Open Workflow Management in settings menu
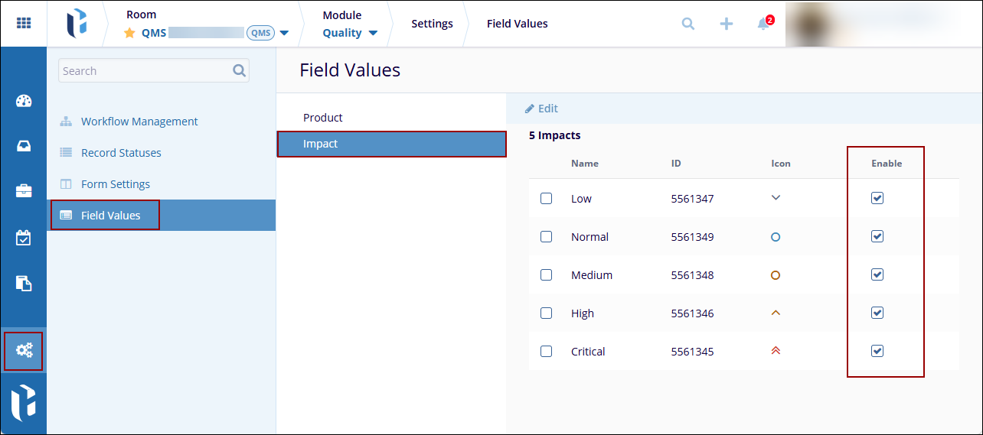The width and height of the screenshot is (983, 435). coord(139,122)
